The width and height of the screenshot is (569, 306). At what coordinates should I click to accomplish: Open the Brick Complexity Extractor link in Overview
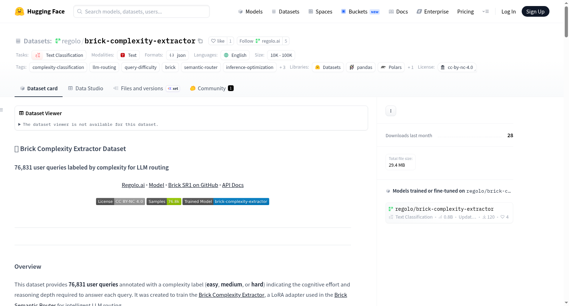232,295
